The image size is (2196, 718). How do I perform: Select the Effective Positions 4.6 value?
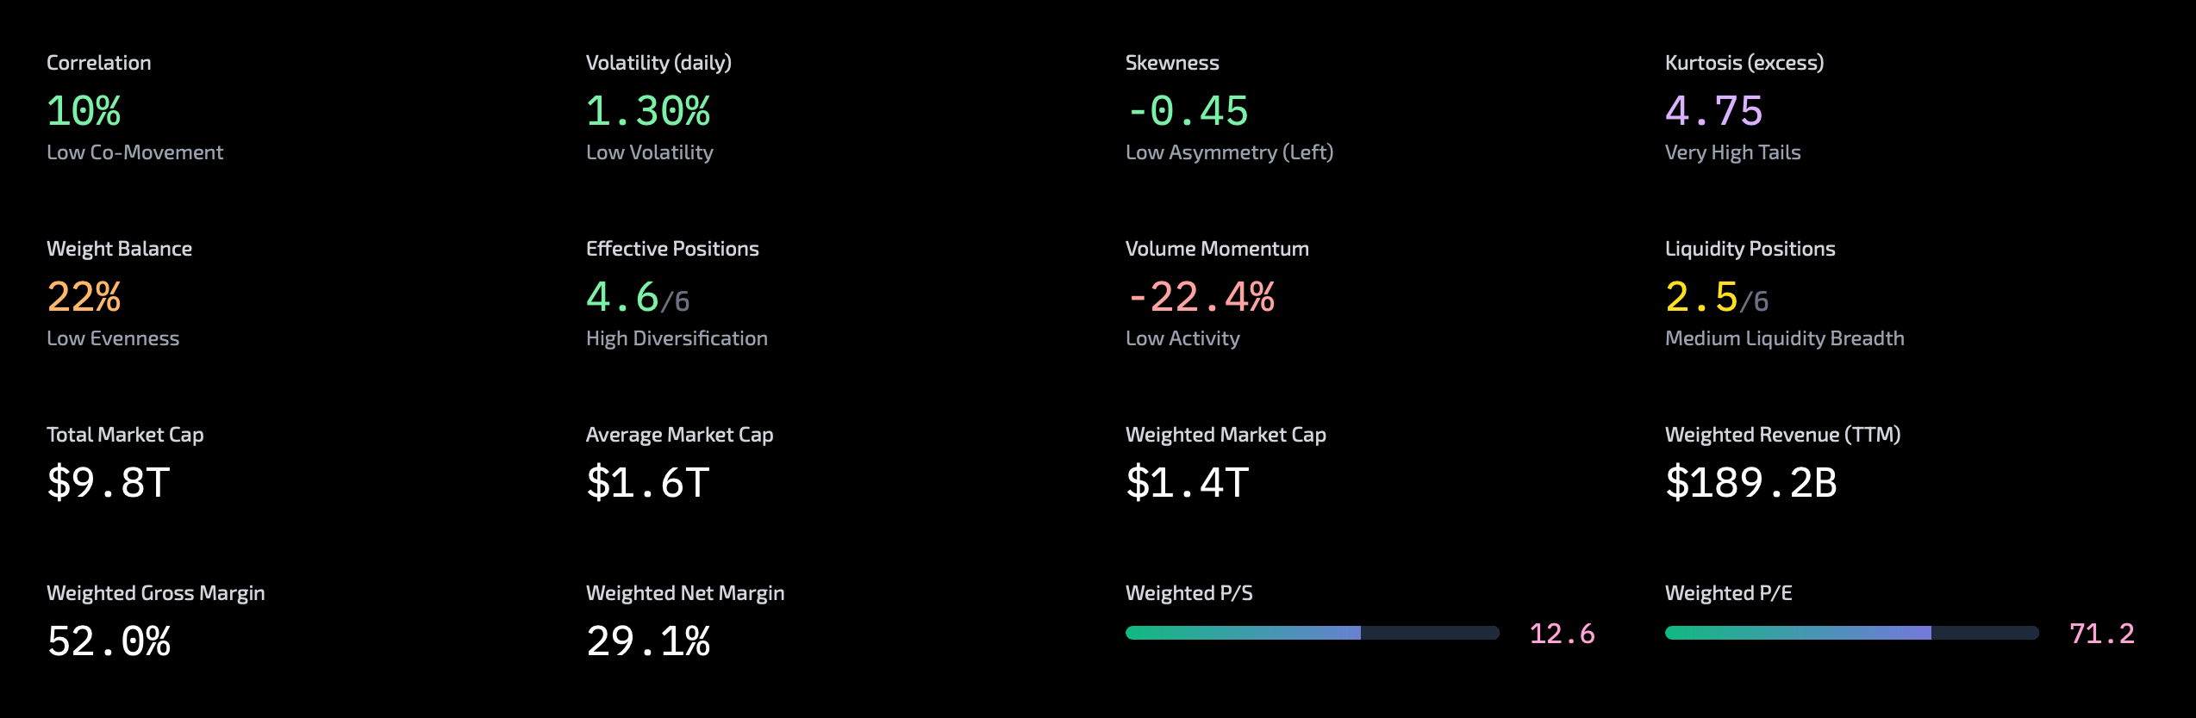622,297
